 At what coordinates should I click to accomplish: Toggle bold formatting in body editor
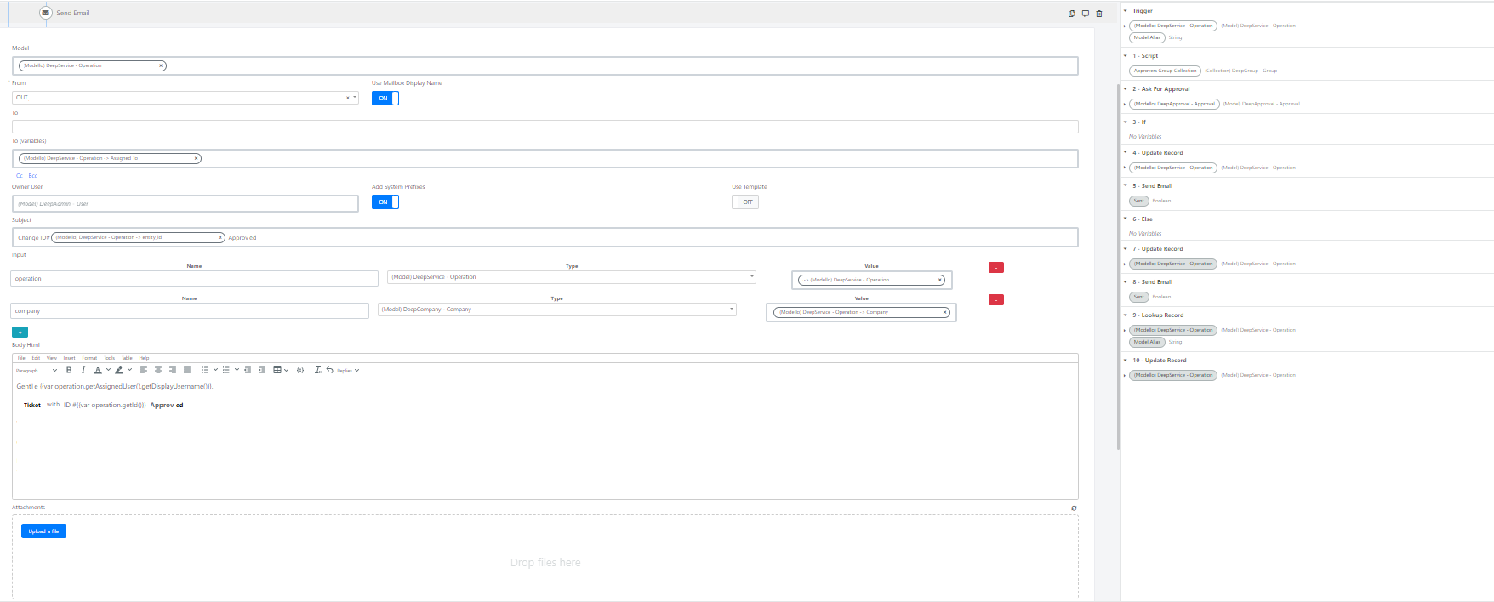(69, 370)
